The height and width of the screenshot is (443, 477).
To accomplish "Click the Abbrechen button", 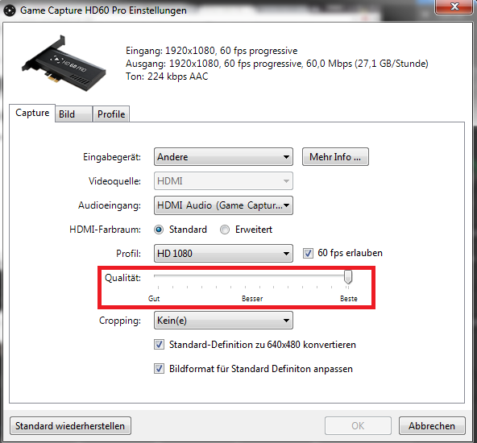I will point(432,425).
